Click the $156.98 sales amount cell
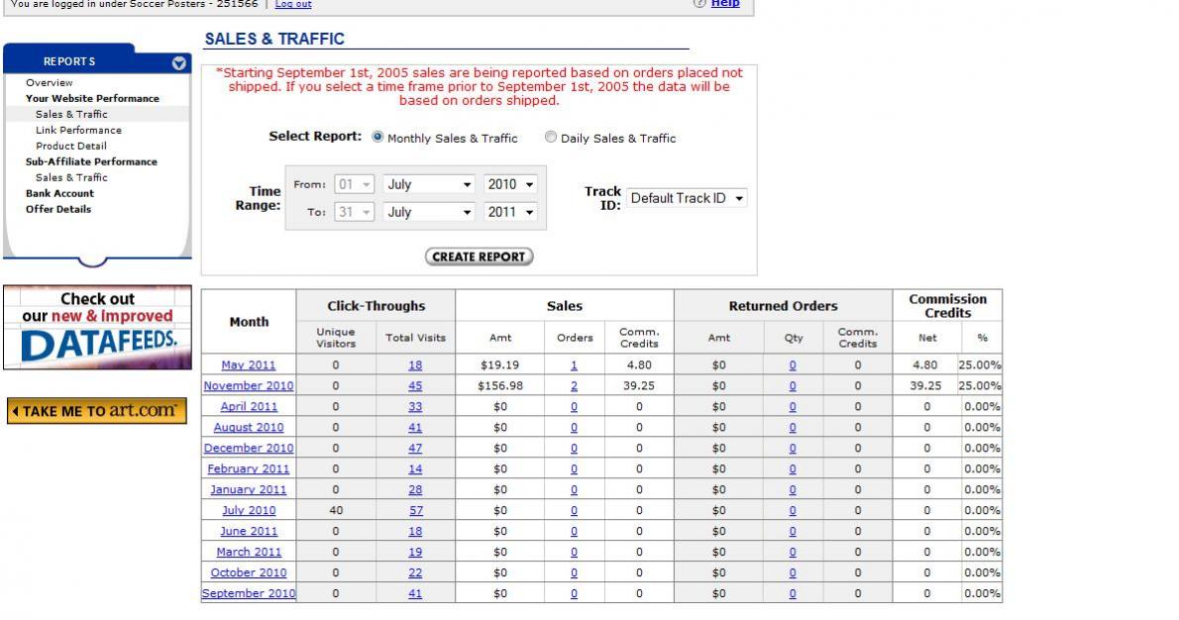The width and height of the screenshot is (1179, 620). pyautogui.click(x=499, y=385)
